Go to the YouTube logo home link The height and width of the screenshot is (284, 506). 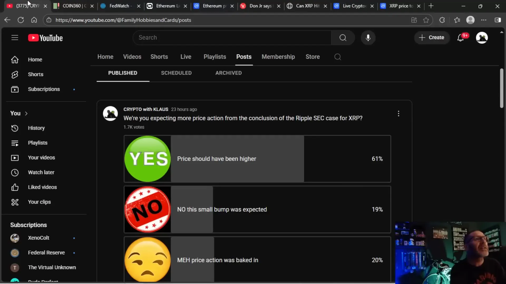point(45,38)
